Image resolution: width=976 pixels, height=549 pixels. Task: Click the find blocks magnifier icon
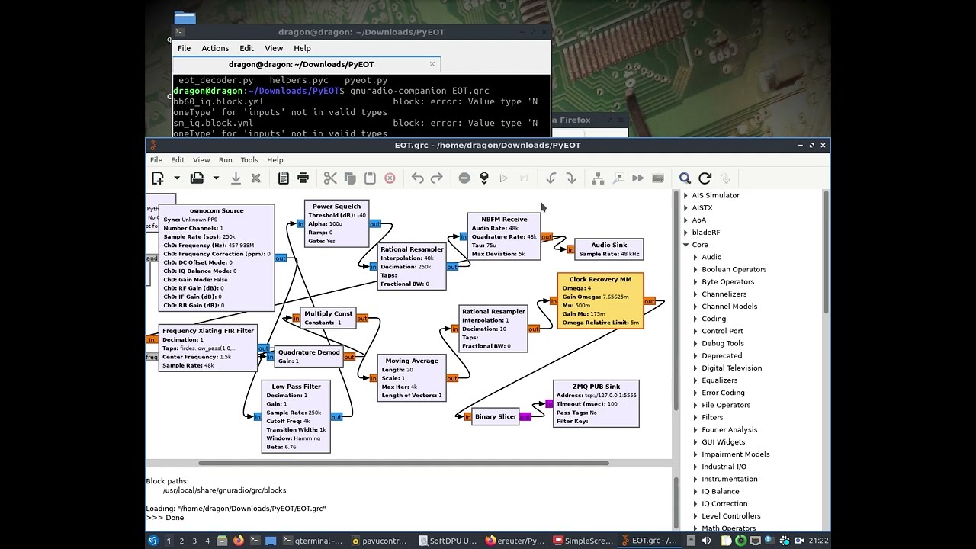pos(685,178)
